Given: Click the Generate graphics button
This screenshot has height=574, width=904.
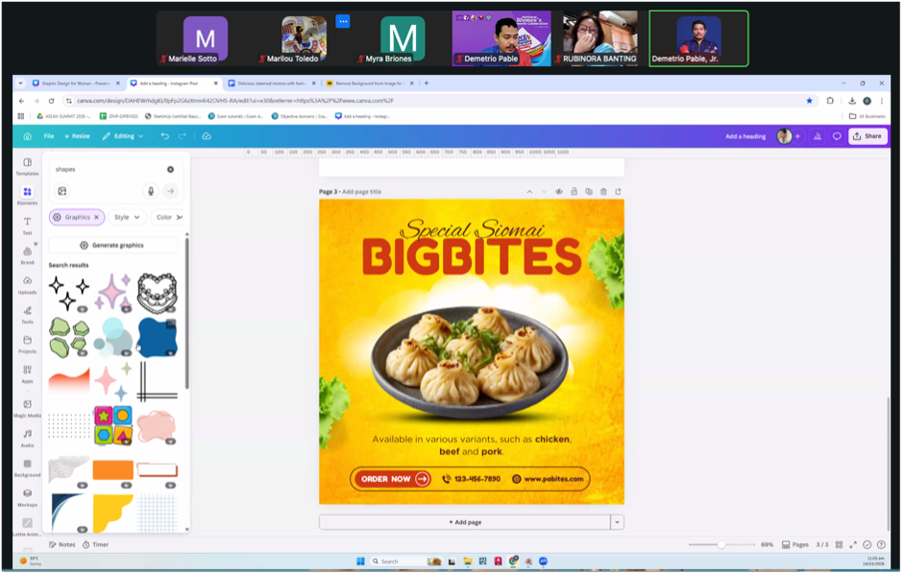Looking at the screenshot, I should (112, 245).
